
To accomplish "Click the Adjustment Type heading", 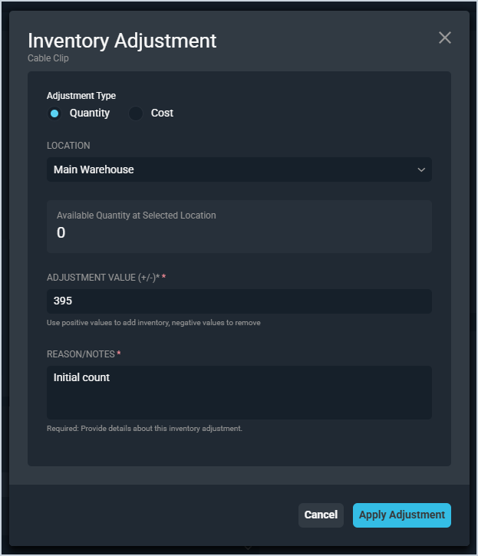I will click(x=81, y=96).
